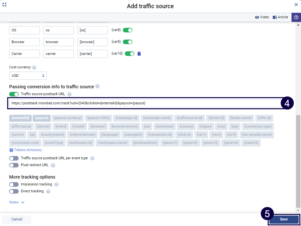
Task: Turn off Traffic source postback URL toggle
Action: tap(14, 94)
